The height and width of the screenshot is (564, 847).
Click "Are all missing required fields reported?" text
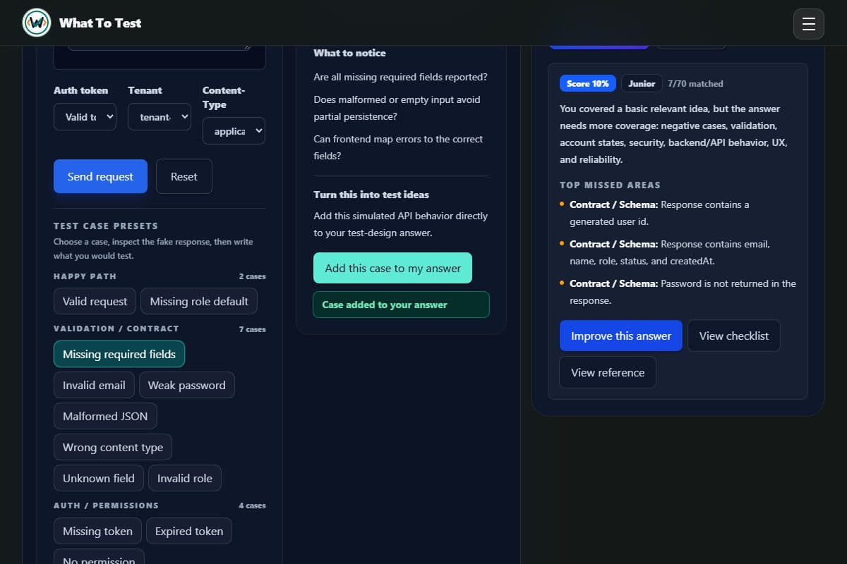[400, 77]
